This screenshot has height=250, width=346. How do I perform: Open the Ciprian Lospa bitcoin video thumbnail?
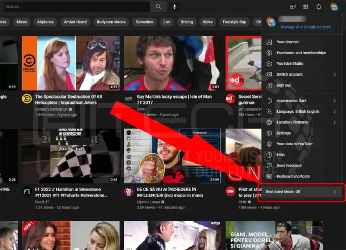[173, 156]
